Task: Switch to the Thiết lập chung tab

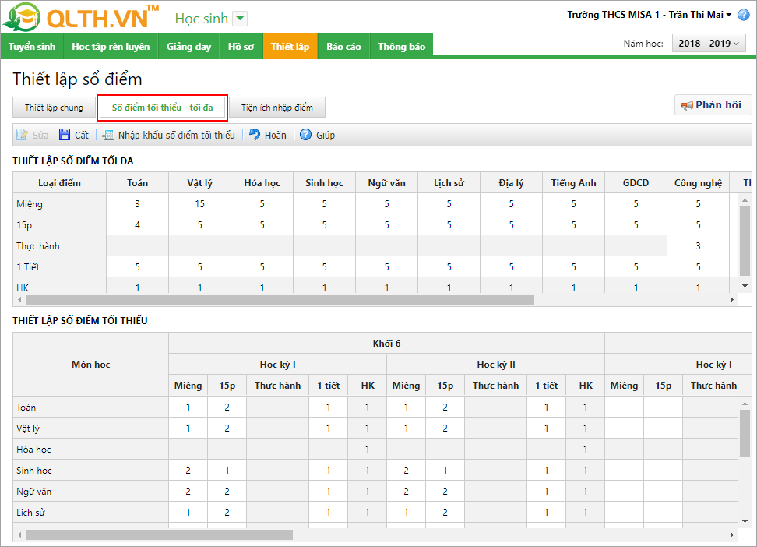Action: pyautogui.click(x=54, y=108)
